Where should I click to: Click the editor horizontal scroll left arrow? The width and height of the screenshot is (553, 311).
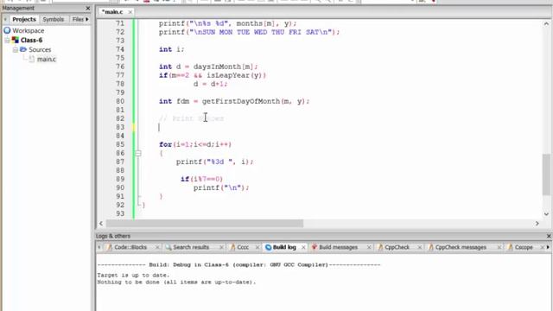pos(101,223)
